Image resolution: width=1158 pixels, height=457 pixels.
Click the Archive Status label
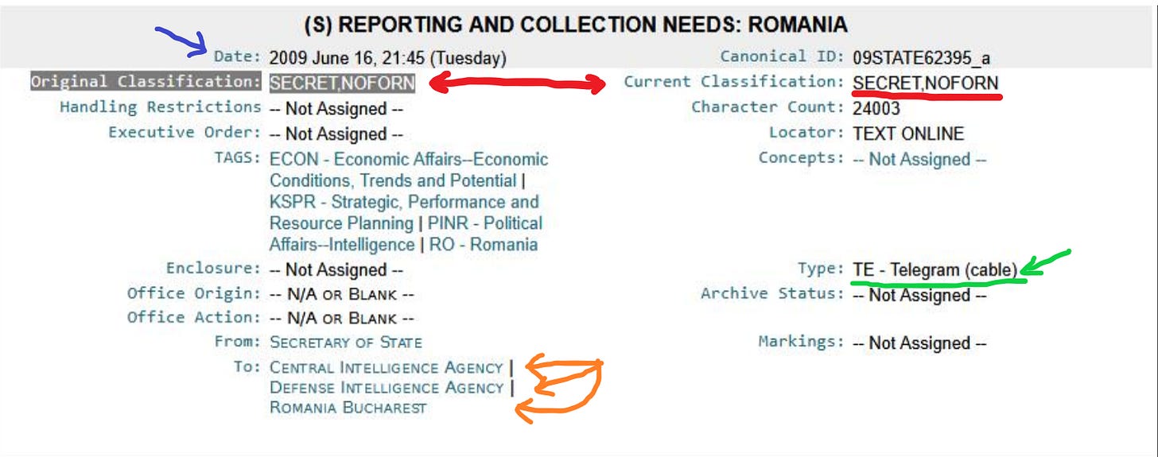point(772,292)
